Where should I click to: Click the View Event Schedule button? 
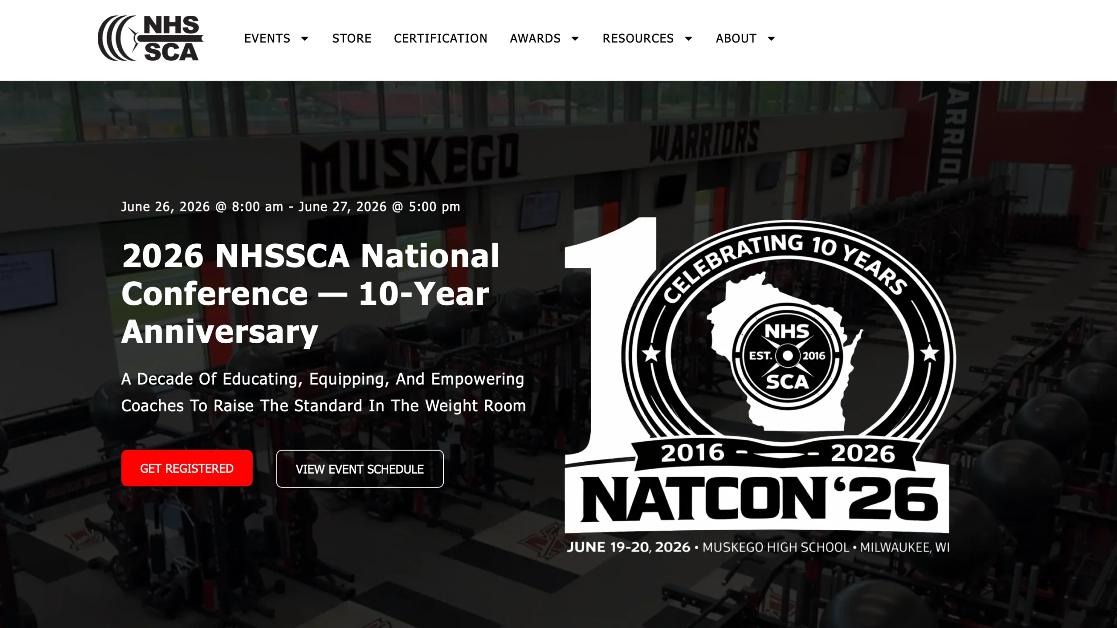click(x=360, y=469)
